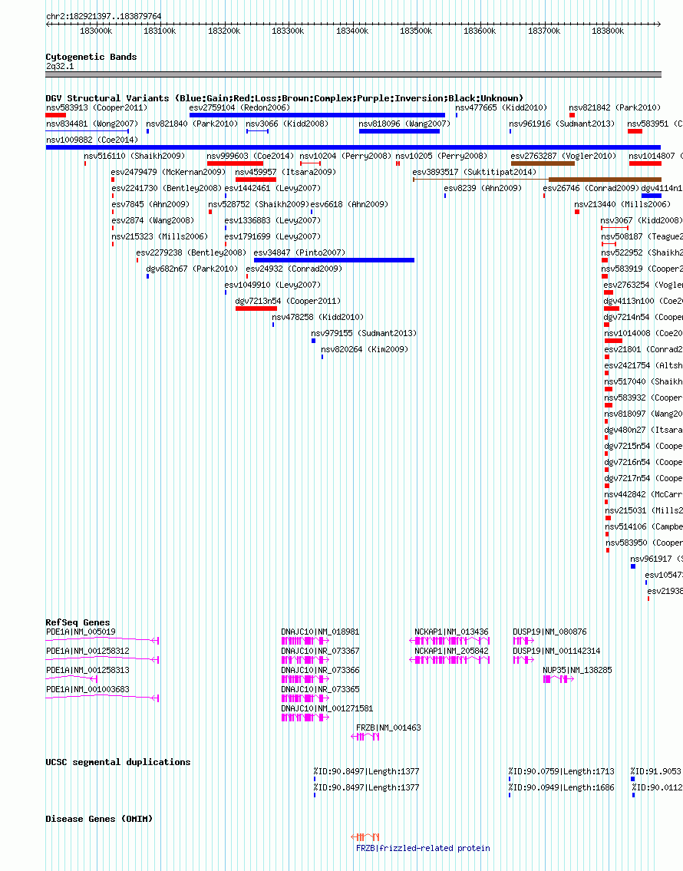Click the blue bar of nsv818096 (Wang2007)

coord(399,132)
